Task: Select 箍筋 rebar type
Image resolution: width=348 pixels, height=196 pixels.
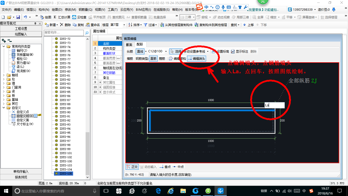Action: click(x=162, y=58)
